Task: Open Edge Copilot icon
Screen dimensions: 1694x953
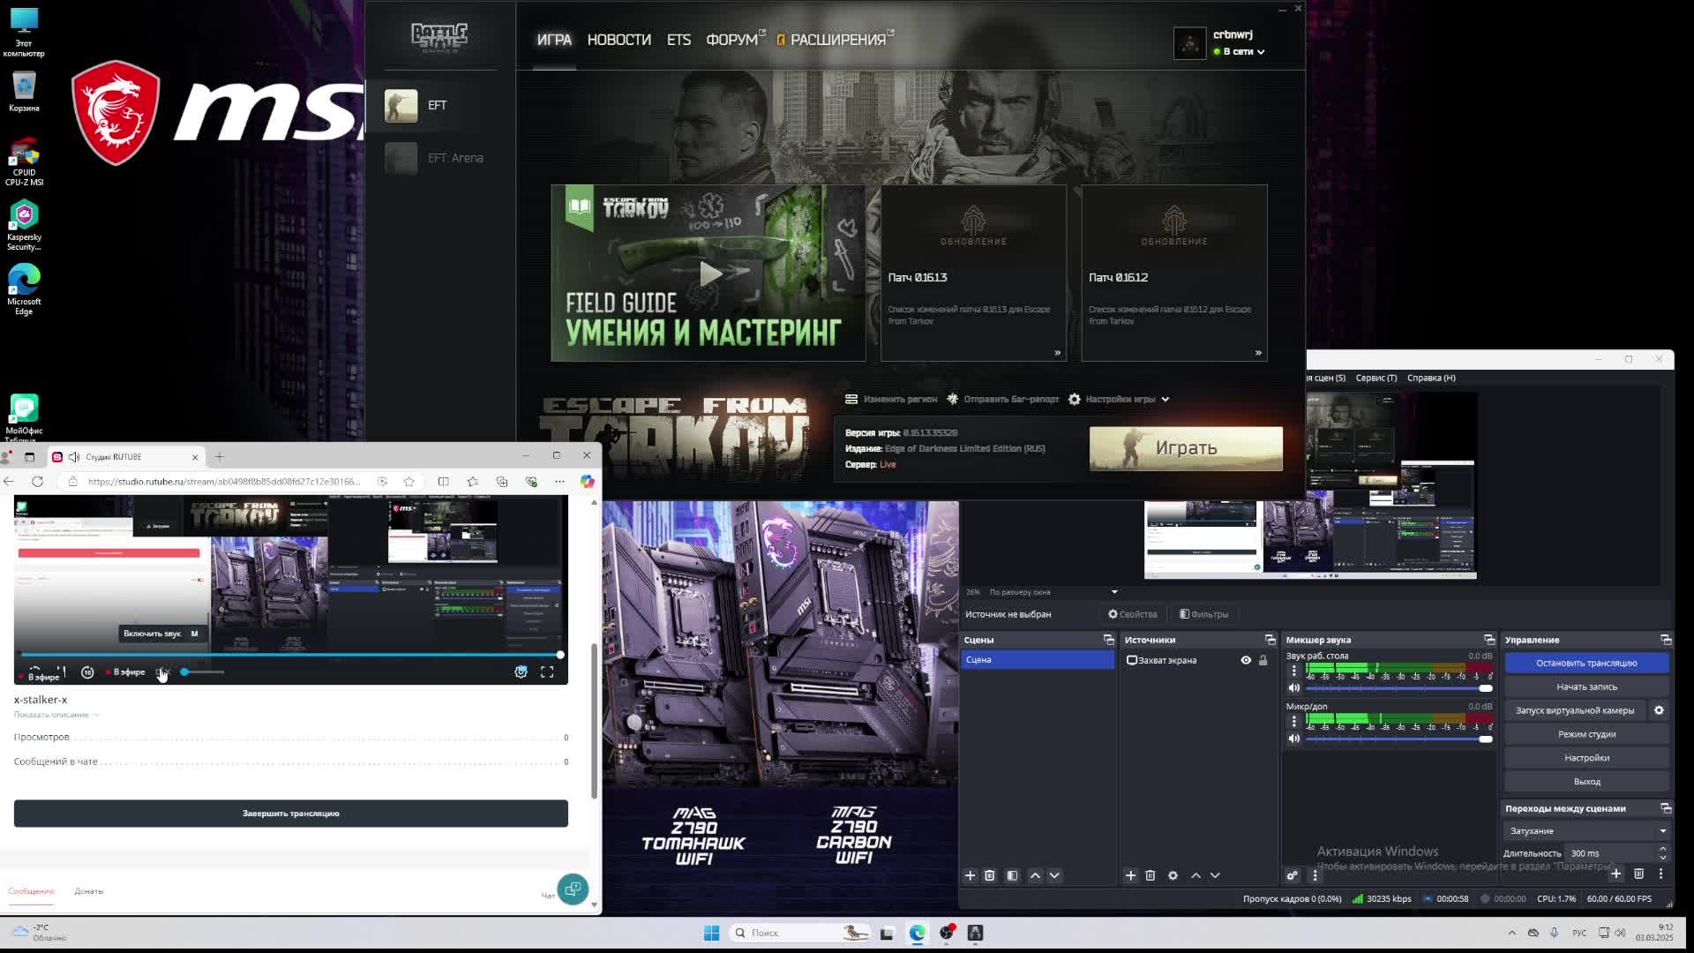Action: [587, 482]
